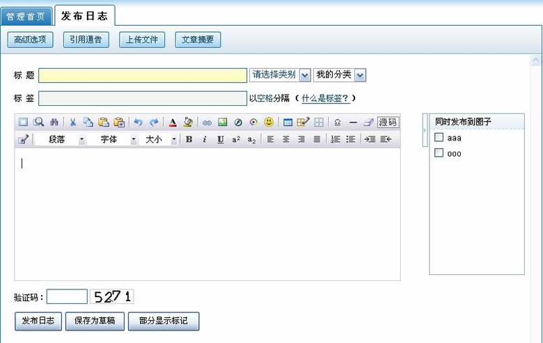Open the 段落 paragraph format dropdown
This screenshot has height=343, width=543.
61,139
